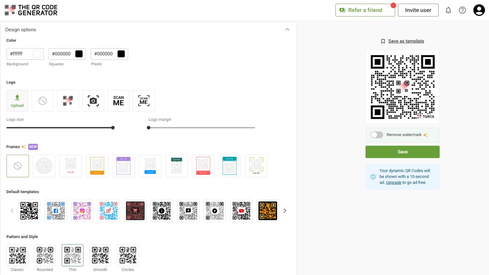Open the notifications bell
The width and height of the screenshot is (489, 275).
(x=448, y=10)
